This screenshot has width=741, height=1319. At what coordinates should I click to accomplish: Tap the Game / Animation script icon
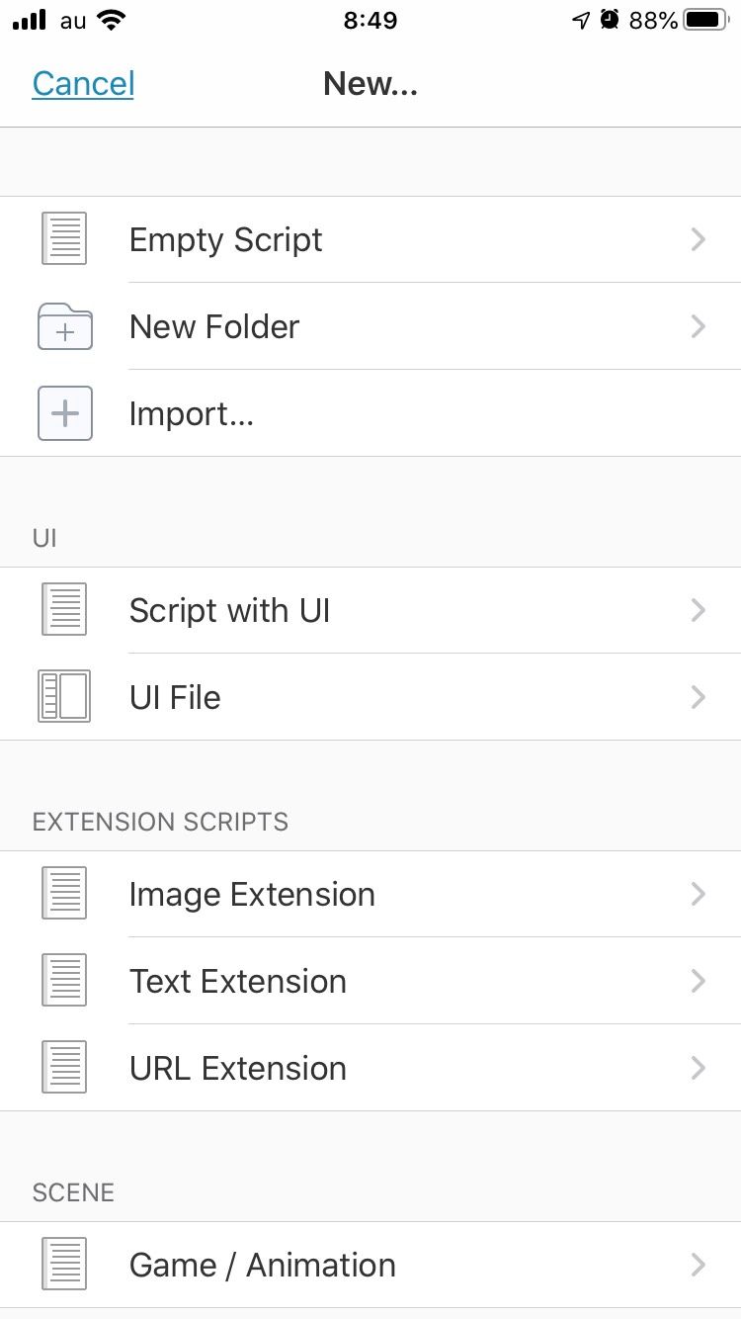pyautogui.click(x=64, y=1265)
